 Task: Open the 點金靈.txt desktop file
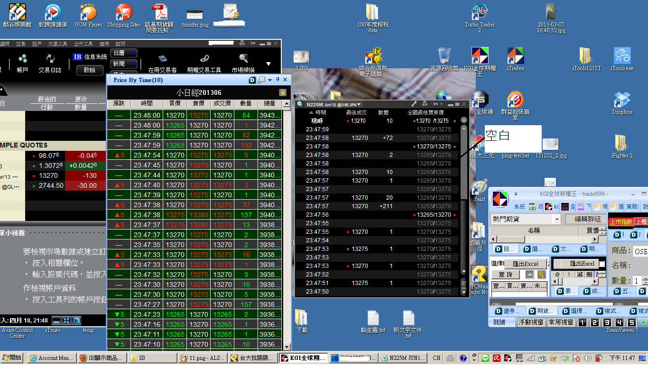[x=373, y=322]
